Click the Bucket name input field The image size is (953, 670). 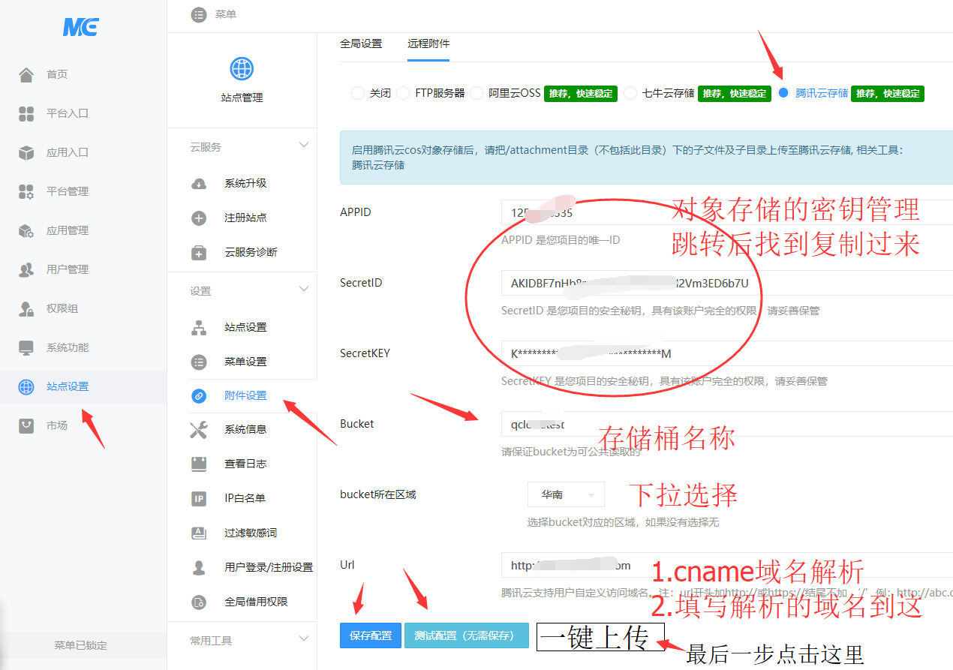tap(727, 424)
